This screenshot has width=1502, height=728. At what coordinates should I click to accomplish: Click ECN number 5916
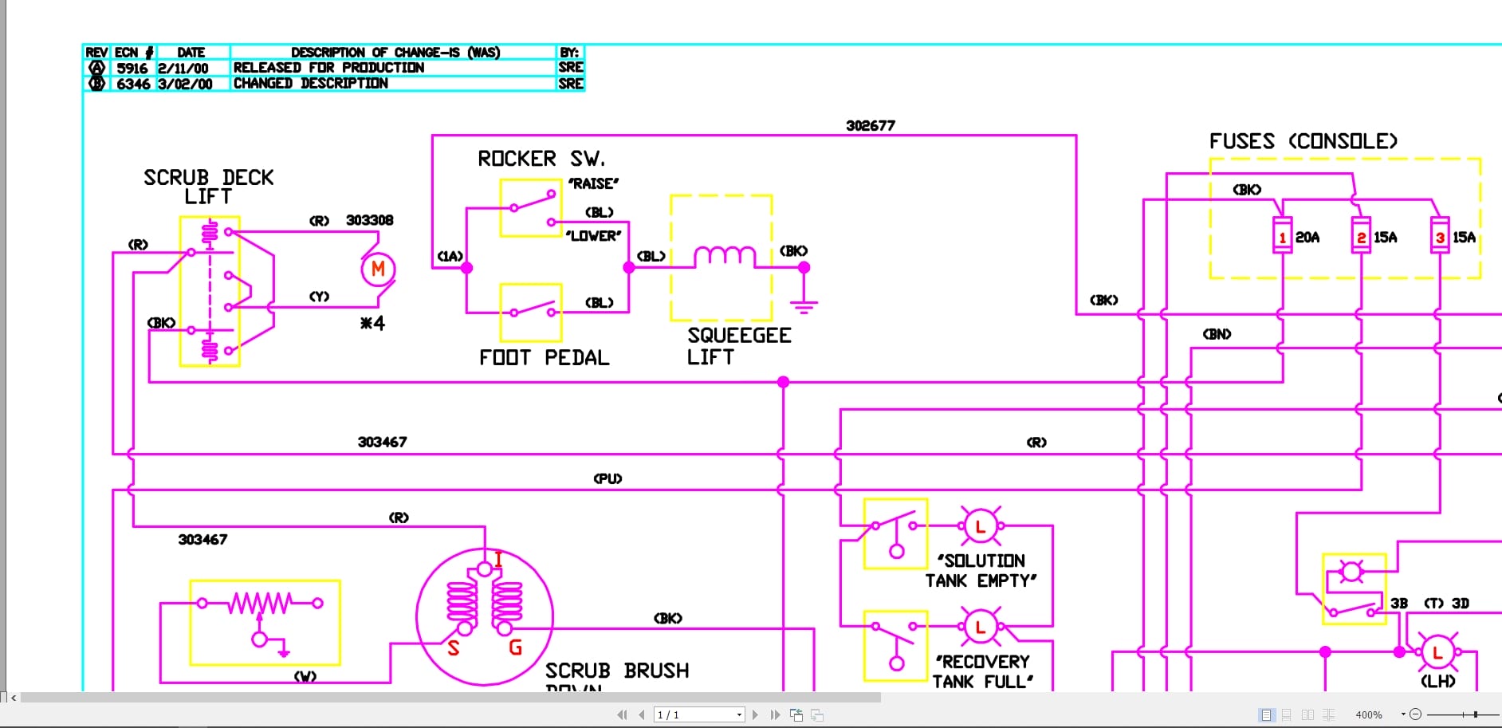click(x=132, y=69)
